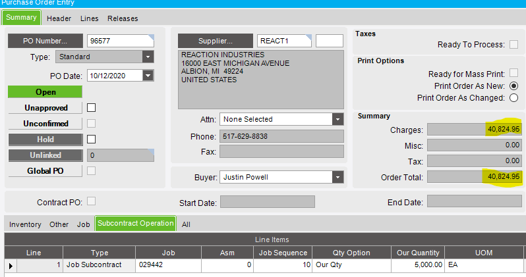526x277 pixels.
Task: Click the Unlinked button
Action: [x=45, y=155]
